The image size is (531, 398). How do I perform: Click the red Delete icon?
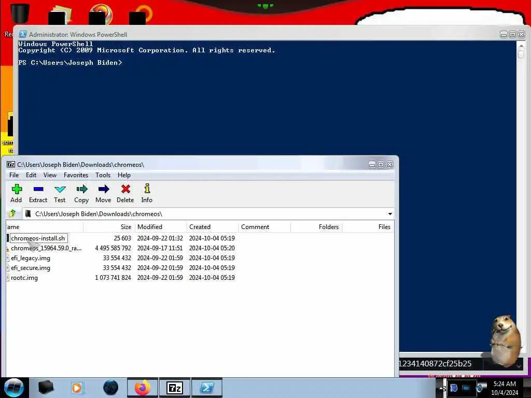coord(125,194)
